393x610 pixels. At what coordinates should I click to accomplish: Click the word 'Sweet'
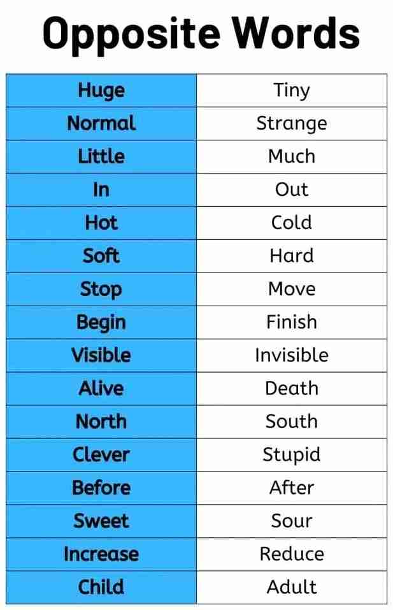point(101,521)
